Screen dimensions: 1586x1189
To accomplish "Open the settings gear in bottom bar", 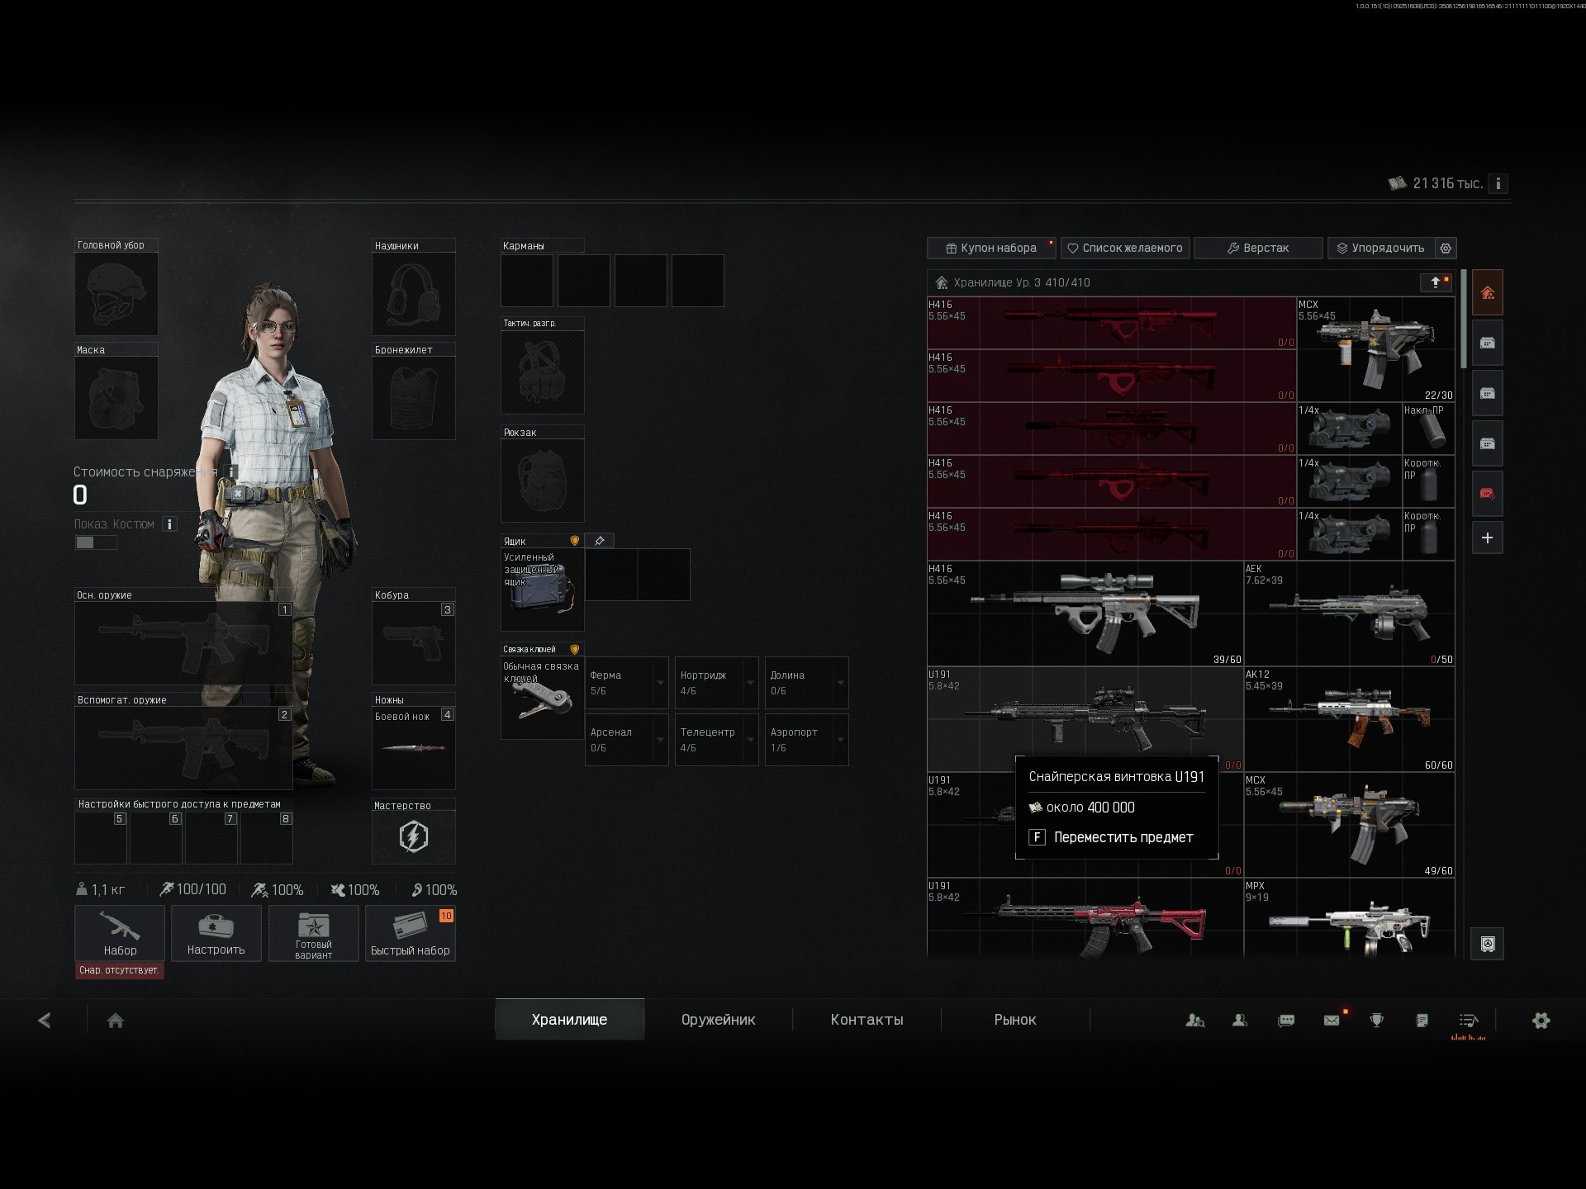I will point(1541,1021).
